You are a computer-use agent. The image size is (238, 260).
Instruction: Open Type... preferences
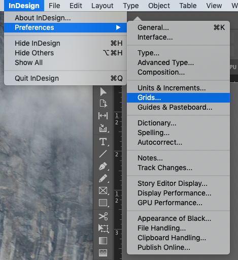(178, 53)
